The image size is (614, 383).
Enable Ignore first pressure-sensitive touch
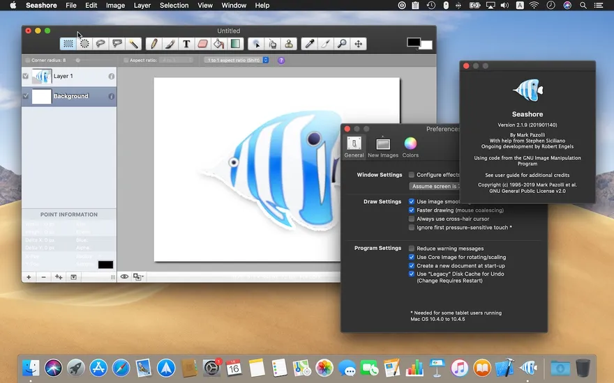[412, 228]
